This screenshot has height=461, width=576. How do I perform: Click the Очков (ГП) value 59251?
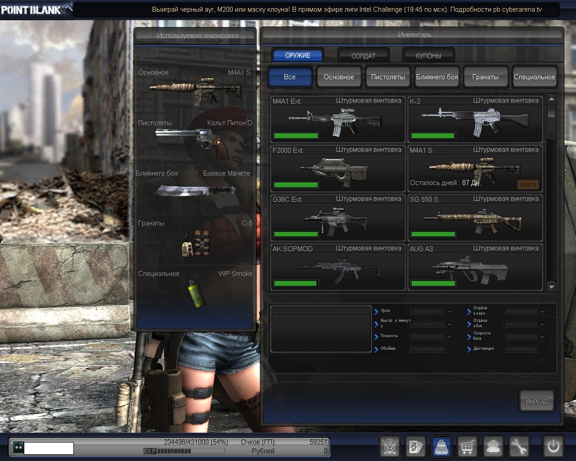pyautogui.click(x=318, y=442)
